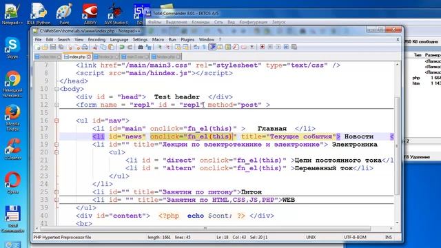Open Find with the binoculars icon
The width and height of the screenshot is (441, 248).
141,48
